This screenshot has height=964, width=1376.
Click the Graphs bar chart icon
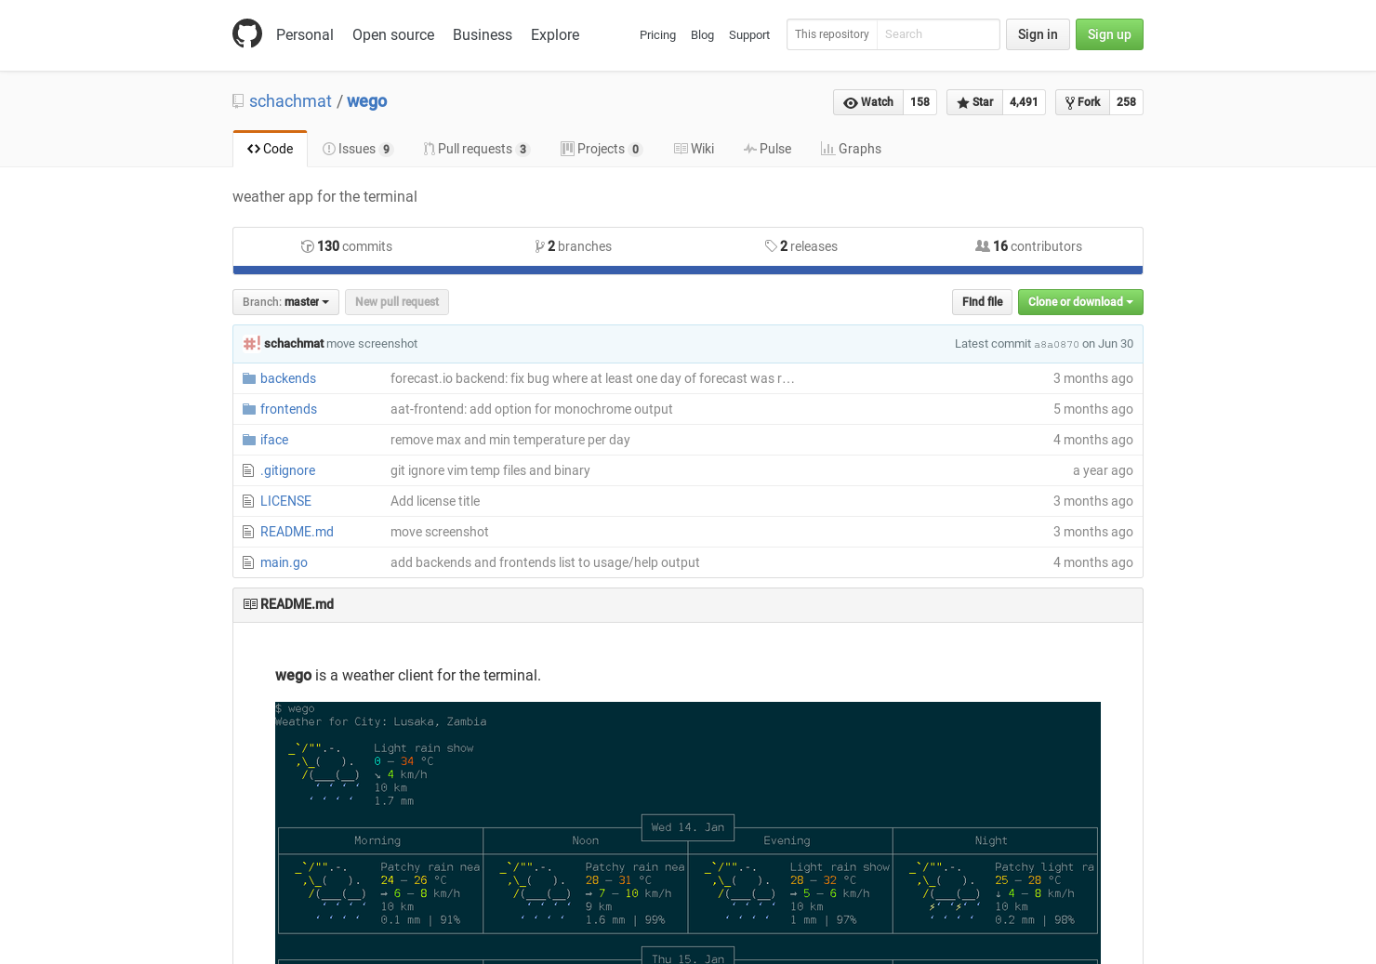(x=827, y=149)
